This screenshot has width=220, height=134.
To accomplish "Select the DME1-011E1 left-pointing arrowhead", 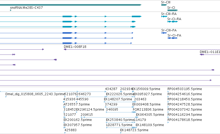I will (x=202, y=55).
